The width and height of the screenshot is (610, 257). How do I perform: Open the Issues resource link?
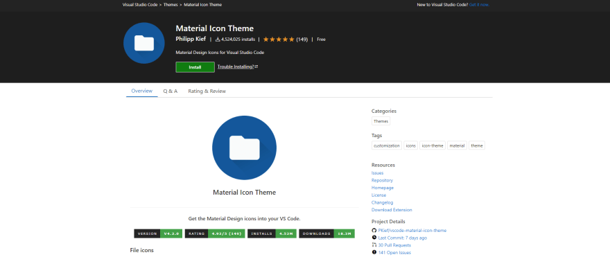[x=377, y=173]
